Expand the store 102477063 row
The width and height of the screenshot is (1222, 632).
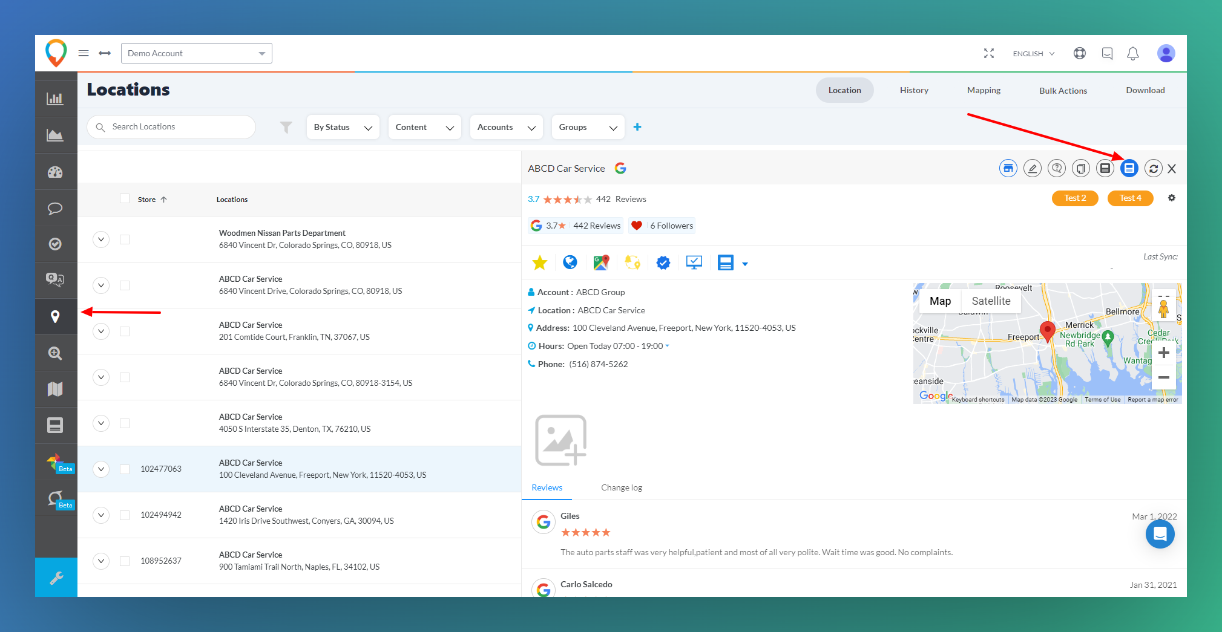[101, 469]
